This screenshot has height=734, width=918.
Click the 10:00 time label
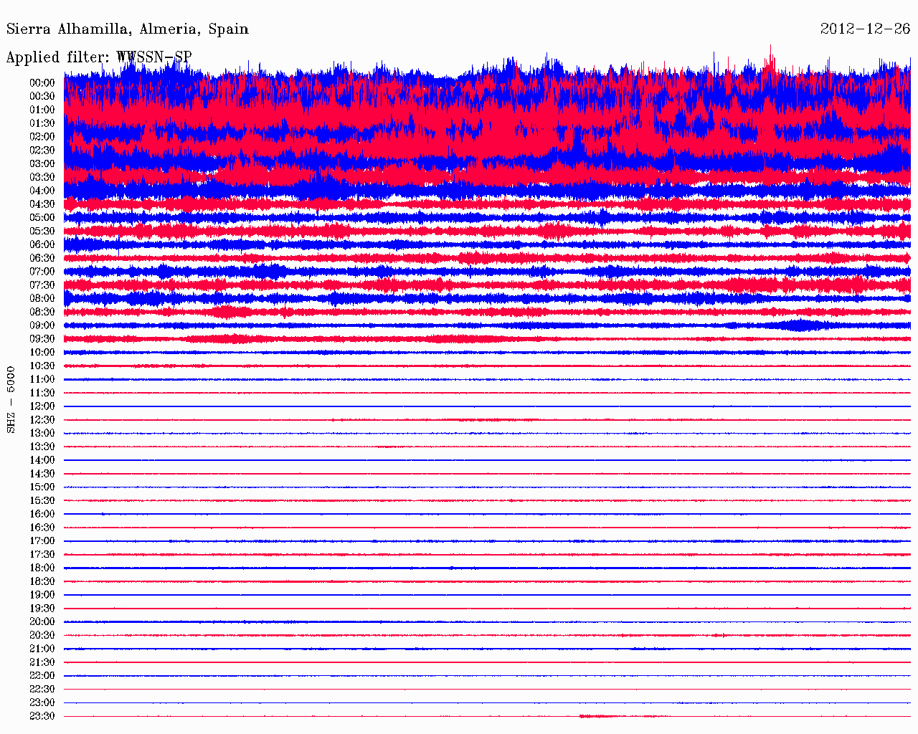click(x=42, y=353)
